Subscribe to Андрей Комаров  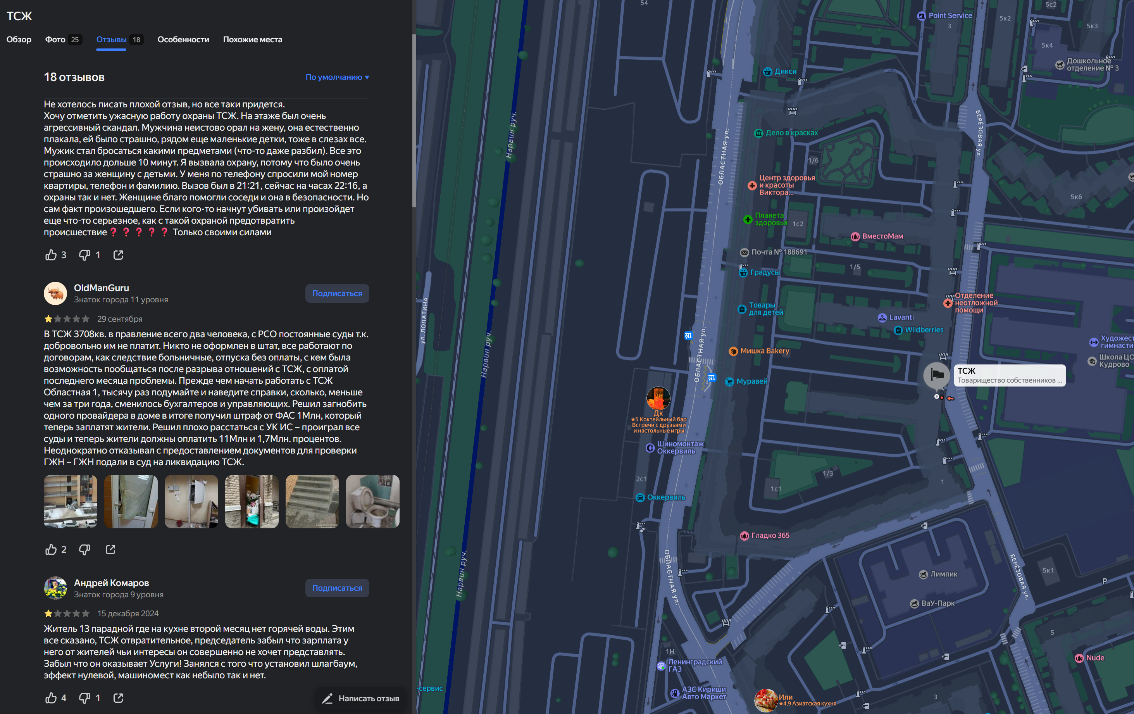coord(337,588)
